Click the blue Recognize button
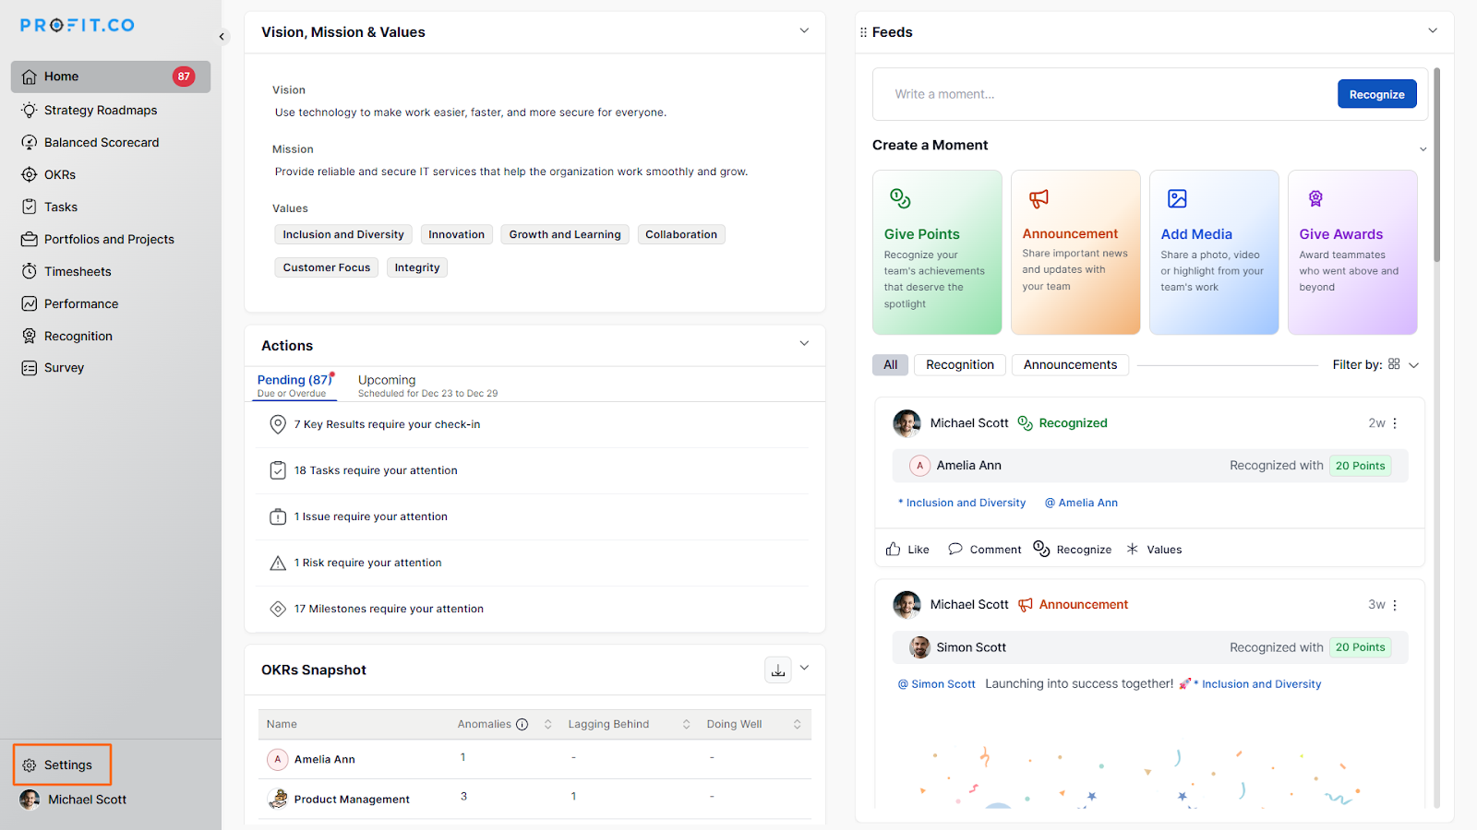The width and height of the screenshot is (1477, 830). [1376, 94]
